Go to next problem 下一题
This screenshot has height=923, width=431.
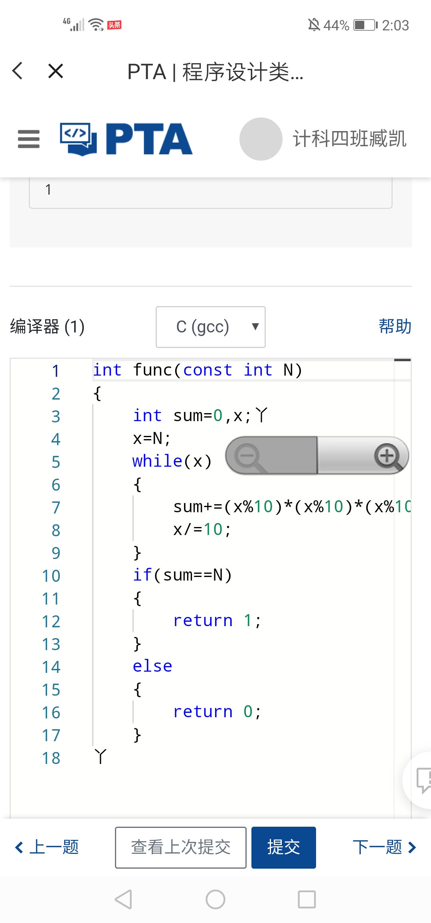384,847
